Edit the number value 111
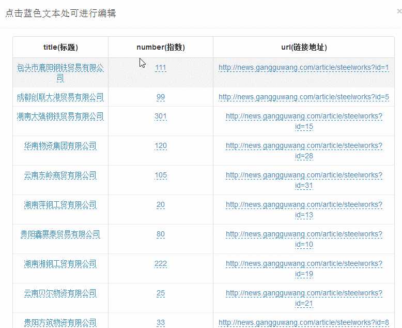Viewport: 402px width, 328px height. pyautogui.click(x=161, y=68)
